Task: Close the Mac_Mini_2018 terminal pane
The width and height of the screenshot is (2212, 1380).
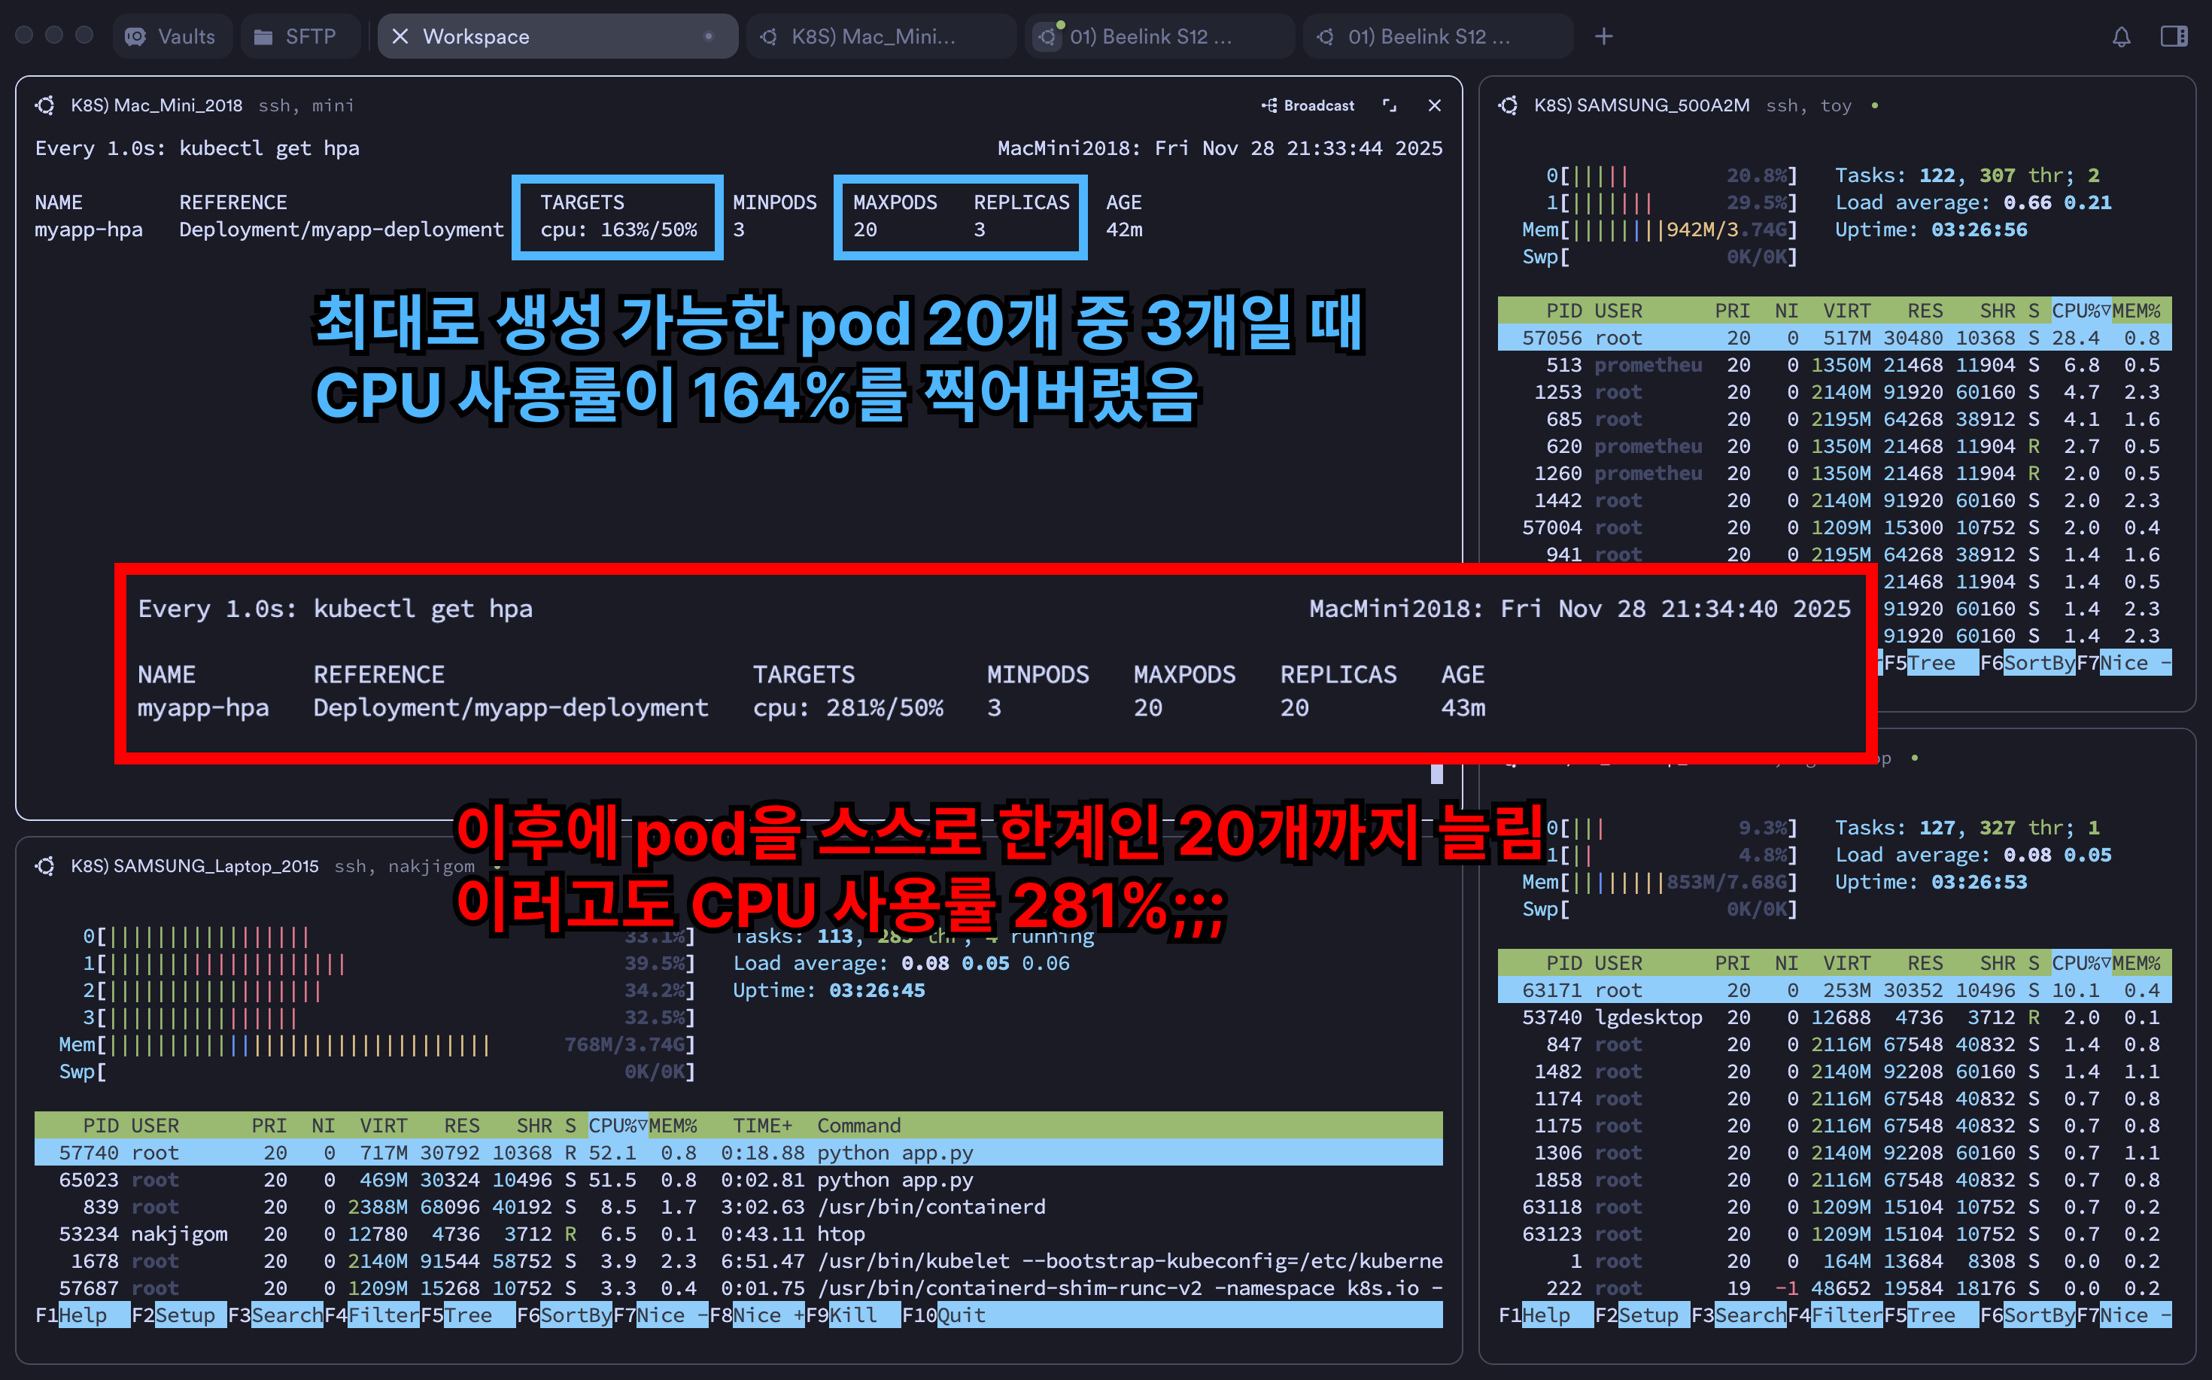Action: click(1435, 106)
